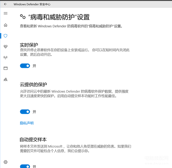The height and width of the screenshot is (168, 172).
Task: Turn off 云提供的保护 toggle
Action: [x=25, y=112]
